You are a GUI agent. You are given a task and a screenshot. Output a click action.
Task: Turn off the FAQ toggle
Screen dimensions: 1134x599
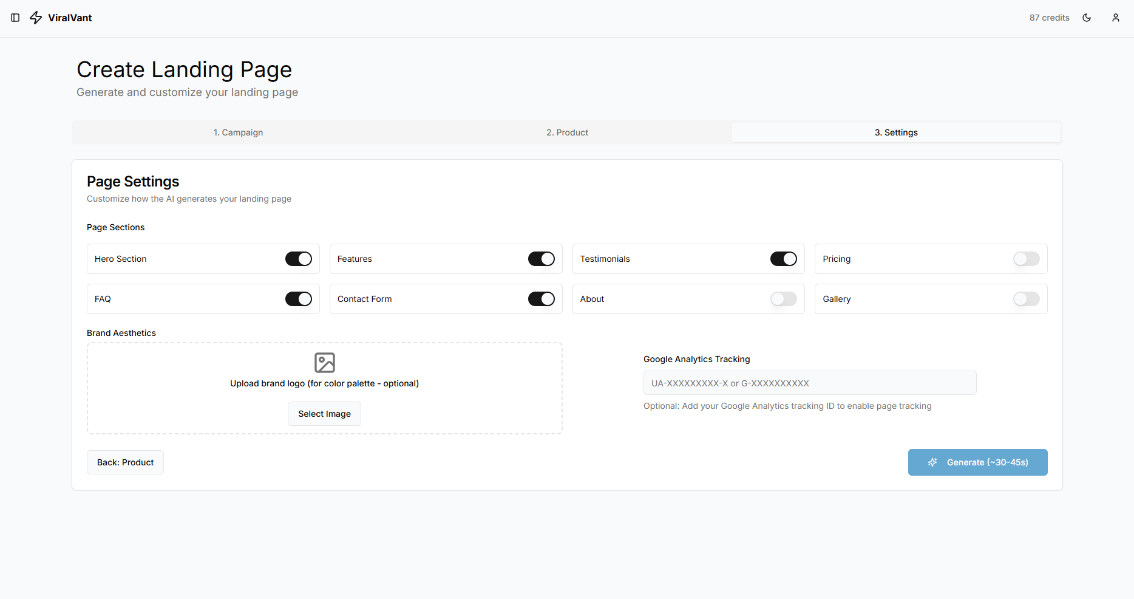point(299,299)
